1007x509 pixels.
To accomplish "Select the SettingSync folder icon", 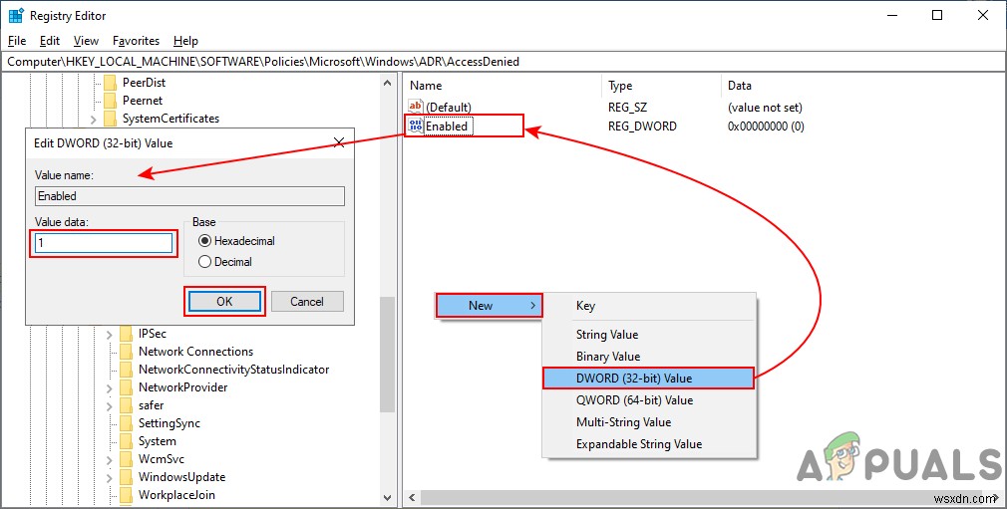I will coord(127,423).
